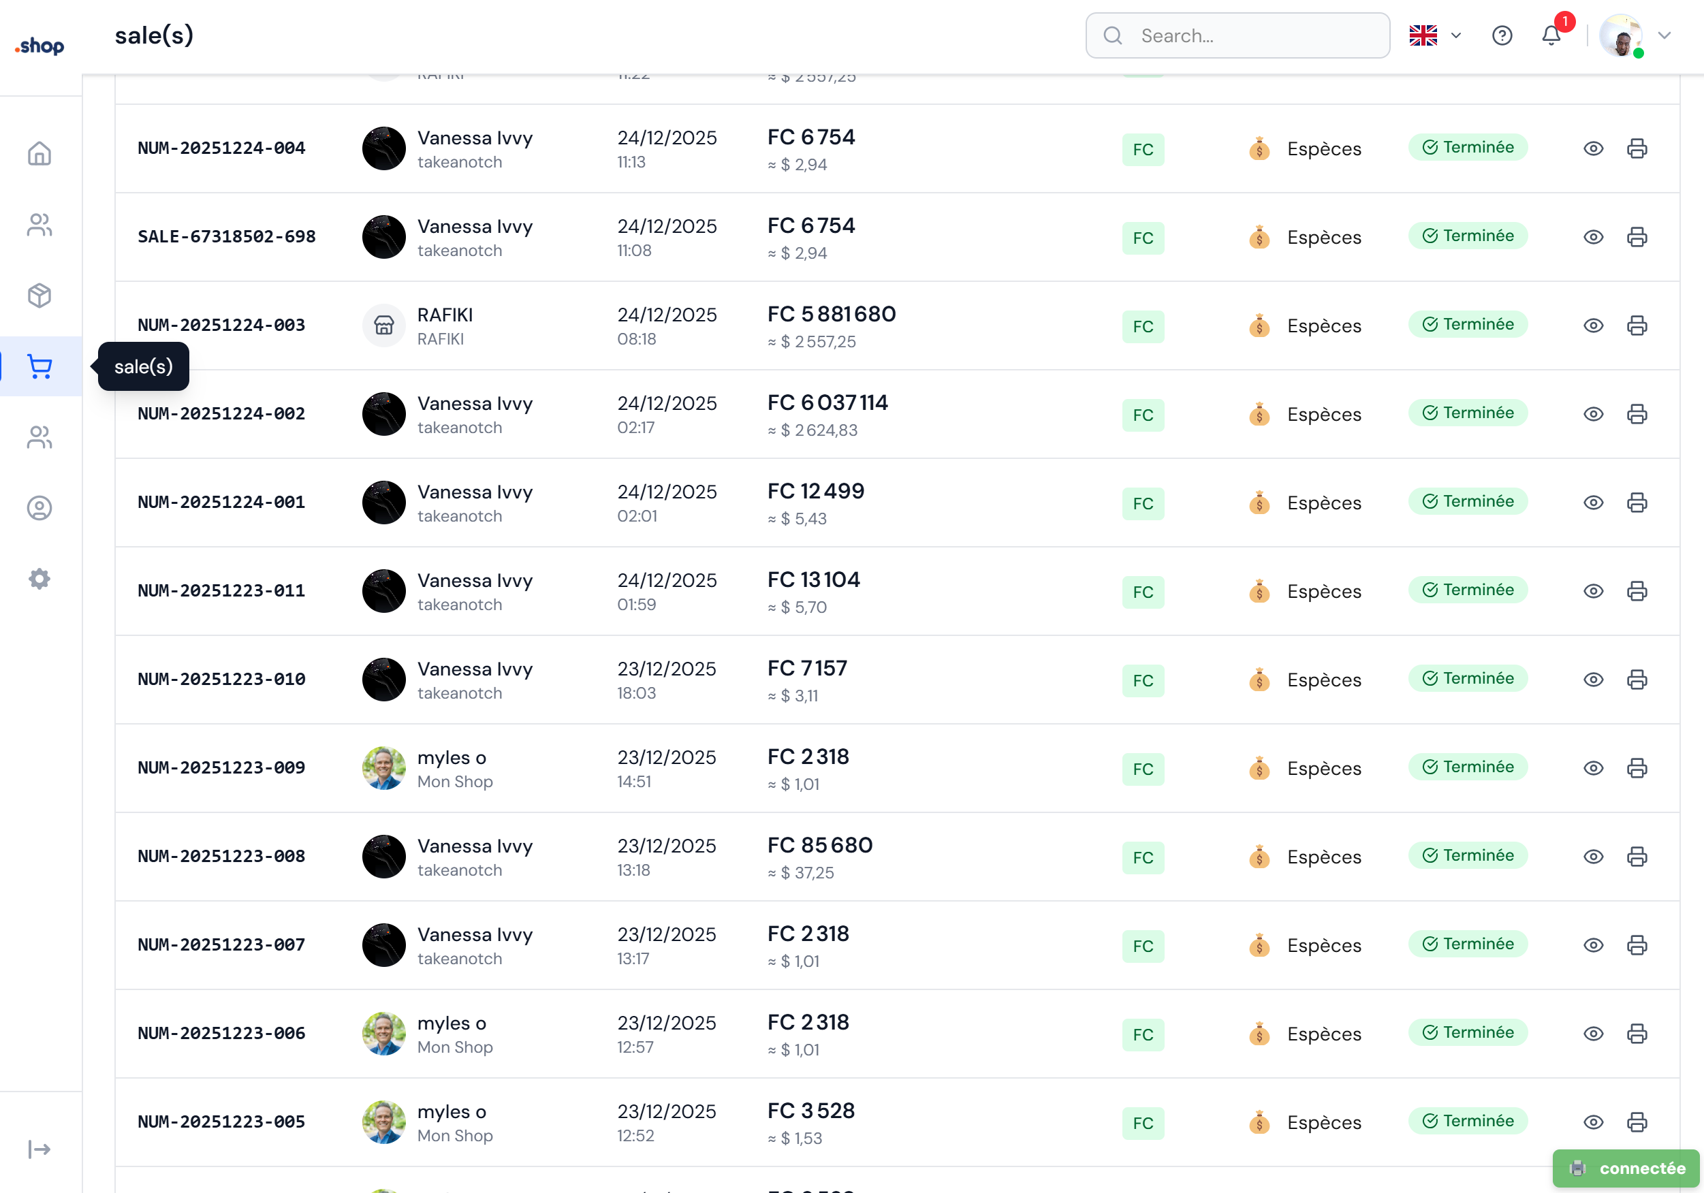This screenshot has width=1704, height=1193.
Task: Open the notifications bell icon
Action: pyautogui.click(x=1551, y=35)
